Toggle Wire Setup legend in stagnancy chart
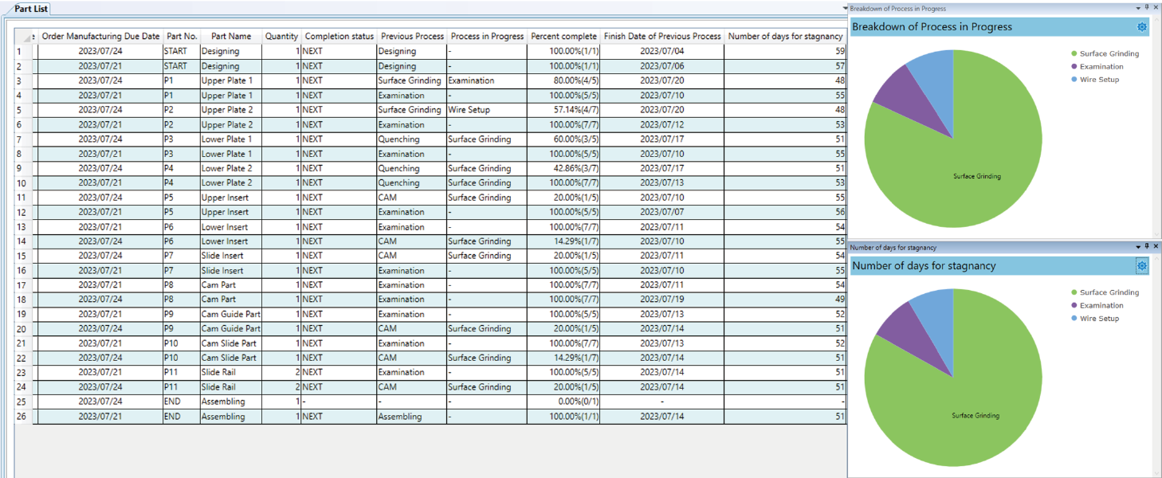Screen dimensions: 1162x478 click(x=1095, y=319)
